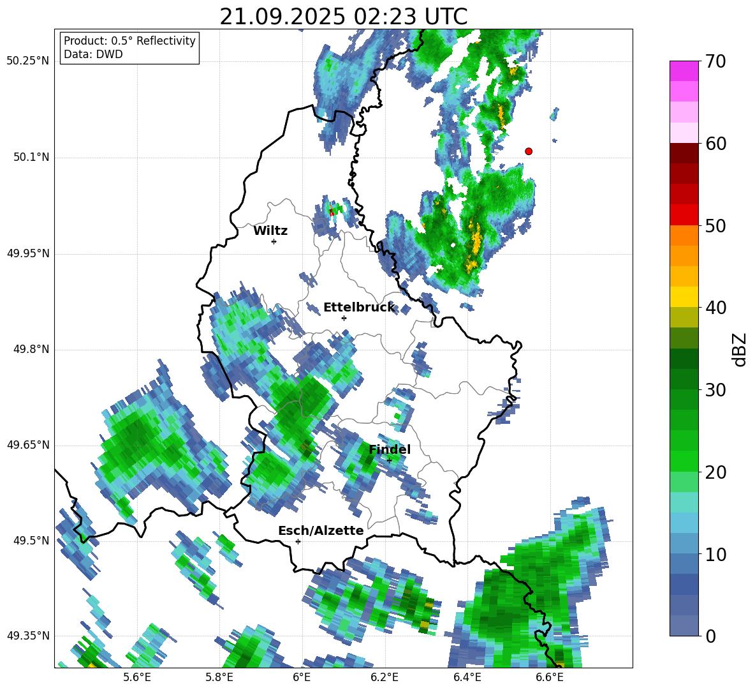
Task: Click the 70 label on the colorbar
Action: (715, 61)
